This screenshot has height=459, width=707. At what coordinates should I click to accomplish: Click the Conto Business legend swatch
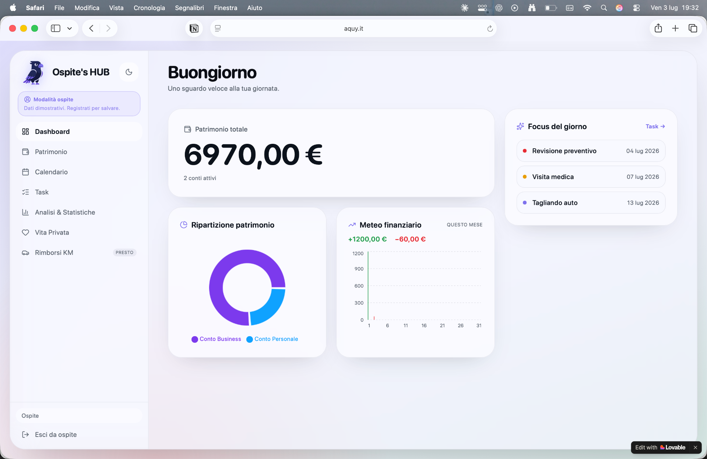195,339
